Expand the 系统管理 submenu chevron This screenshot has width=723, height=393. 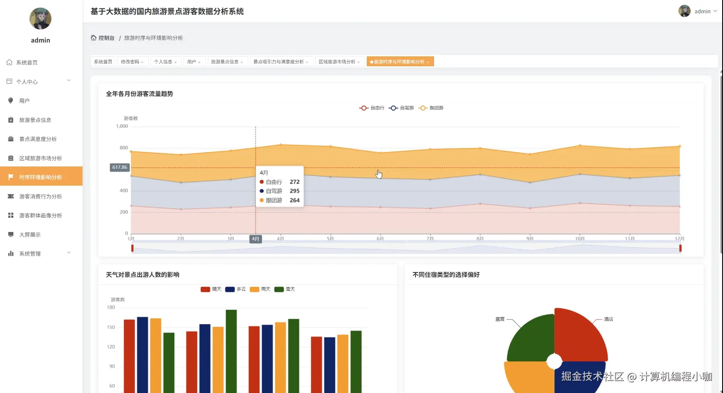click(x=69, y=252)
